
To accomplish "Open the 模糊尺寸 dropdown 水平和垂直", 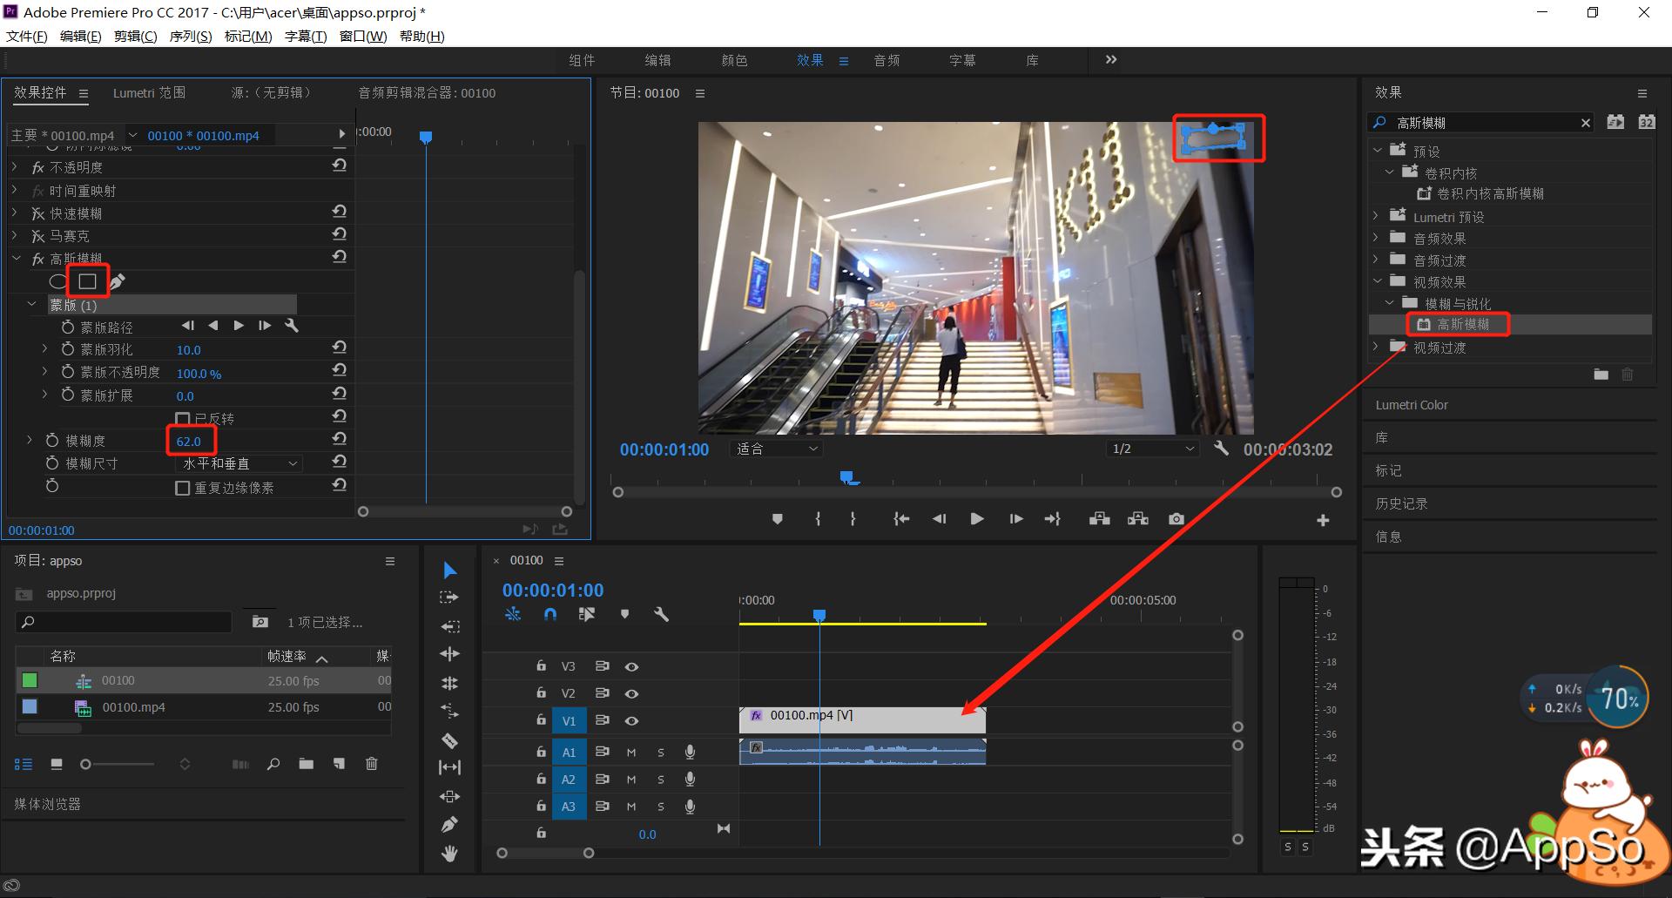I will pyautogui.click(x=239, y=464).
